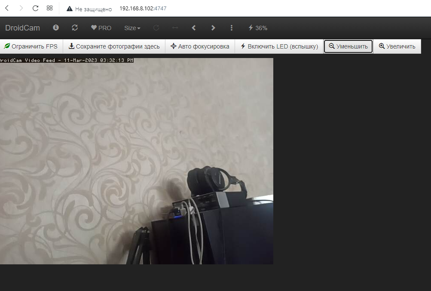Toggle 'Ограничить FPS' button
The image size is (431, 291).
pos(31,46)
